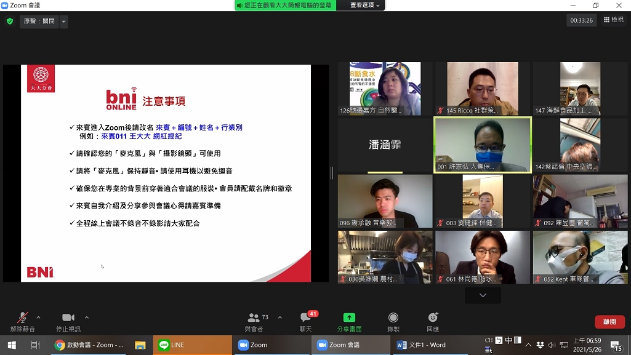
Task: Switch layout via 檢視 view button
Action: 613,20
